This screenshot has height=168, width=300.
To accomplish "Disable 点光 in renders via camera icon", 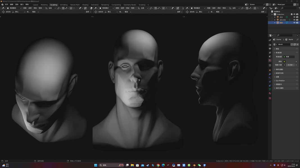I will 297,17.
